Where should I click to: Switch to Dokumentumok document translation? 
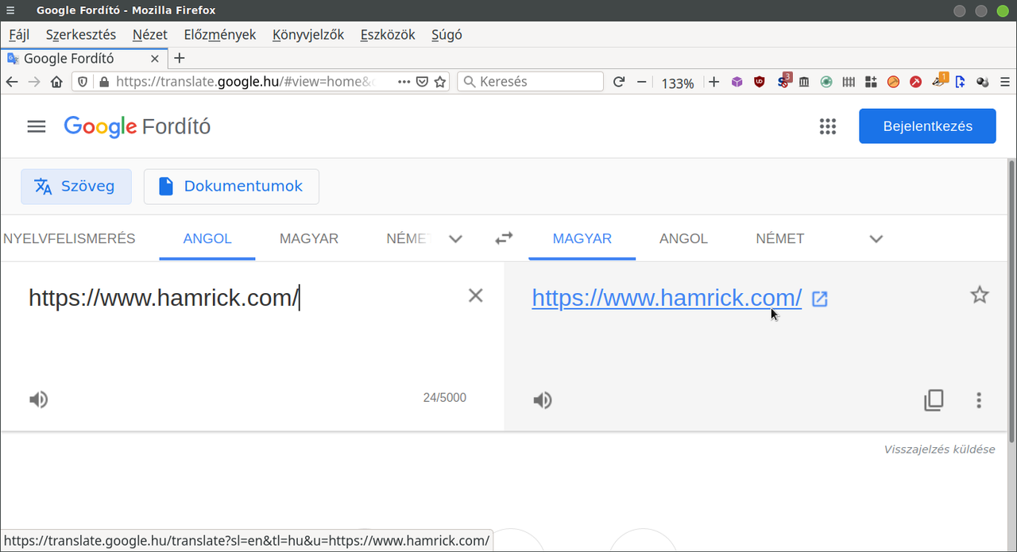coord(231,187)
